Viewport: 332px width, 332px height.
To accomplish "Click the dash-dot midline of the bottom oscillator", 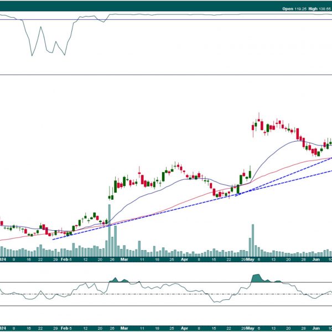I will pos(166,294).
